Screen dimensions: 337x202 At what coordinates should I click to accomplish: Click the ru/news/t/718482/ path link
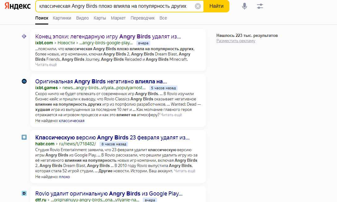click(77, 144)
